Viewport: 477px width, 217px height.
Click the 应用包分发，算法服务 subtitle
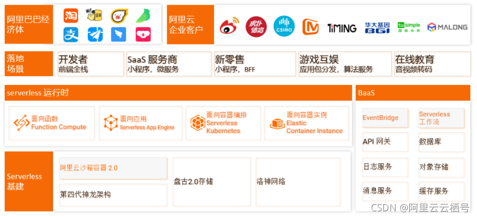[336, 70]
